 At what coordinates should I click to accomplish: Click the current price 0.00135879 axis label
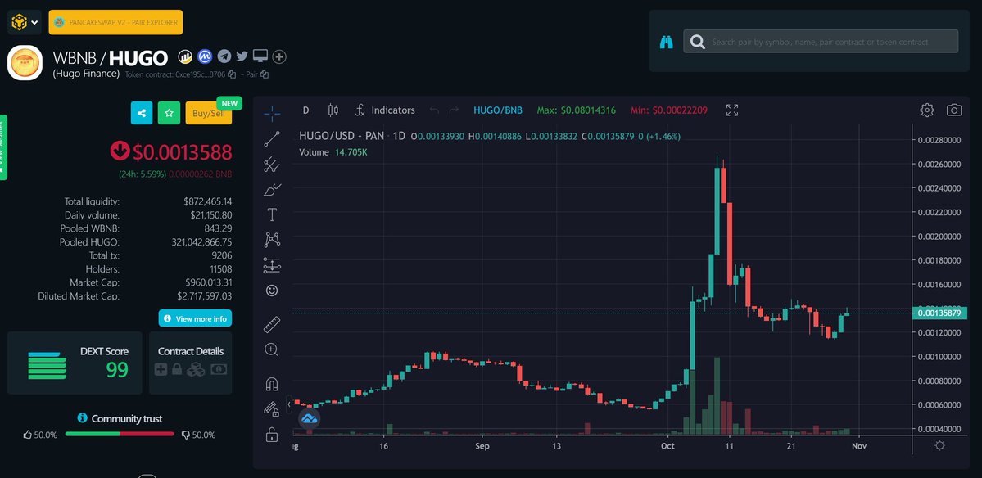point(938,313)
